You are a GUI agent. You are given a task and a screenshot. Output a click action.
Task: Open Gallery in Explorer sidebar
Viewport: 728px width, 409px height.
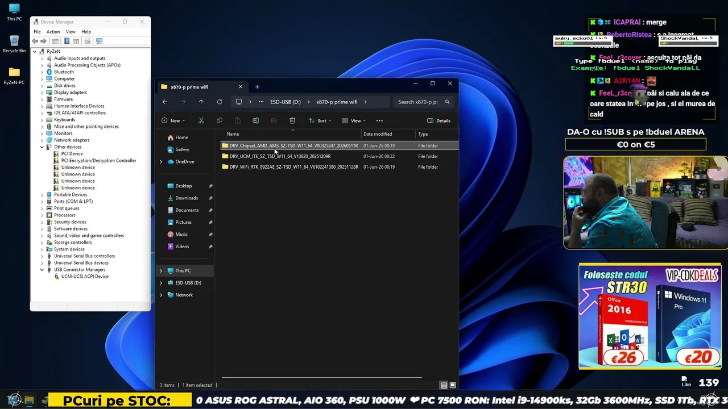pyautogui.click(x=182, y=149)
